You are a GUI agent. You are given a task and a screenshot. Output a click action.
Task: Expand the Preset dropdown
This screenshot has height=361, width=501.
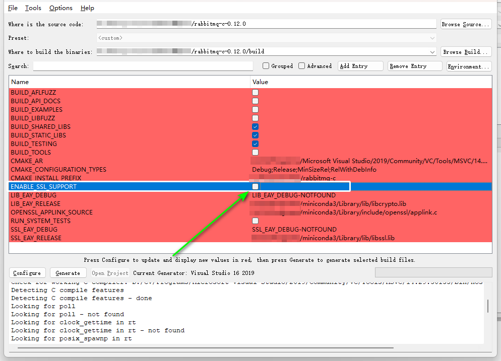[432, 38]
